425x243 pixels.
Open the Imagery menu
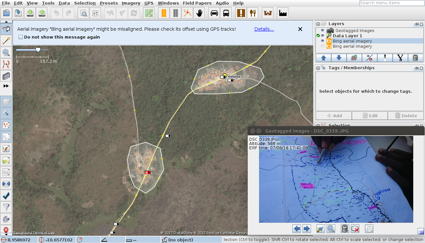131,3
